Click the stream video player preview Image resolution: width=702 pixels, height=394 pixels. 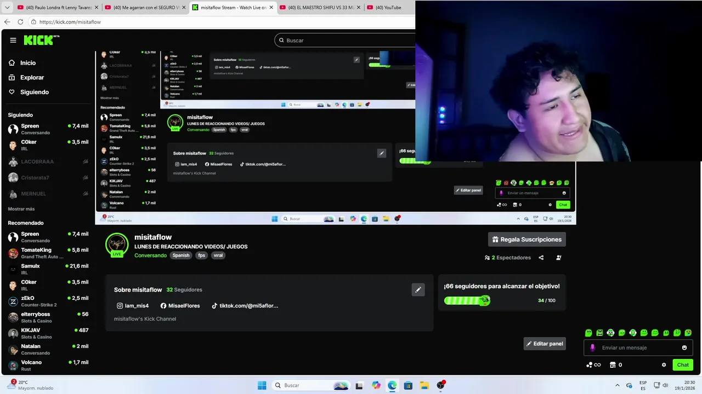coord(335,137)
